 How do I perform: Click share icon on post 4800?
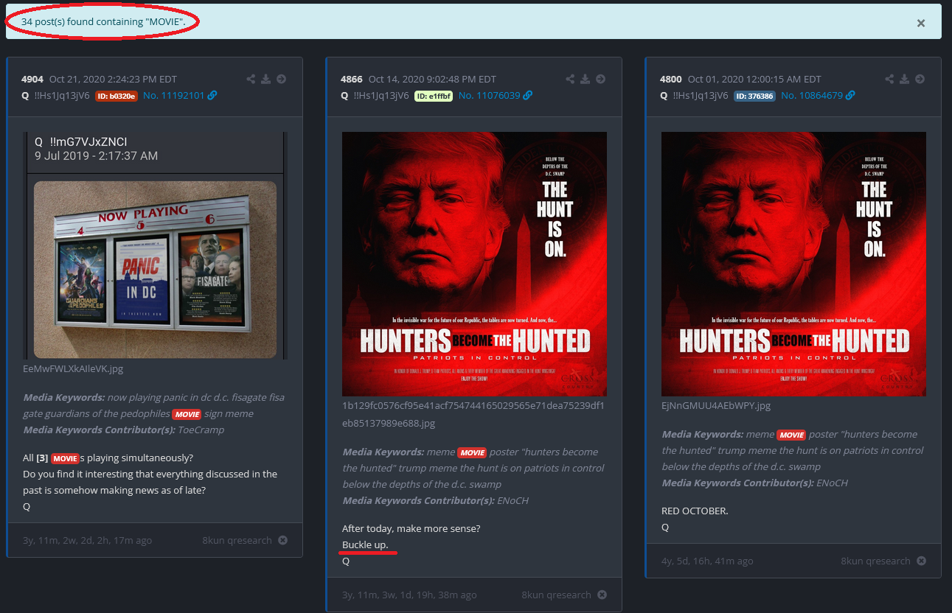889,80
